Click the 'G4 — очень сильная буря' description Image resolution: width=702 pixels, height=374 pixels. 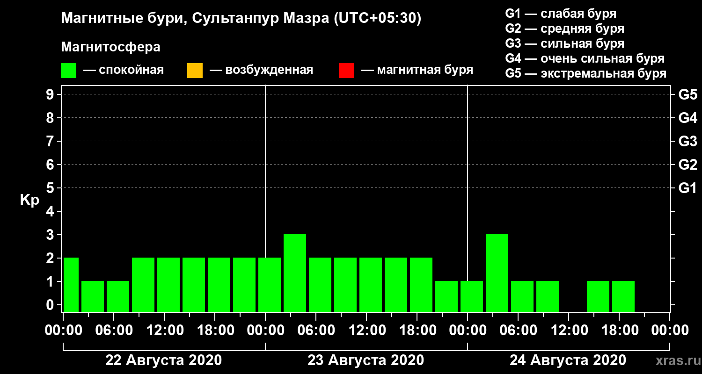click(585, 58)
